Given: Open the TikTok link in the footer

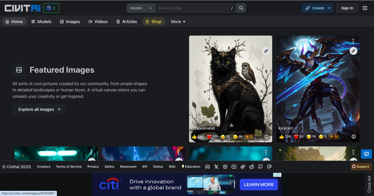Looking at the screenshot, I should pyautogui.click(x=243, y=166).
